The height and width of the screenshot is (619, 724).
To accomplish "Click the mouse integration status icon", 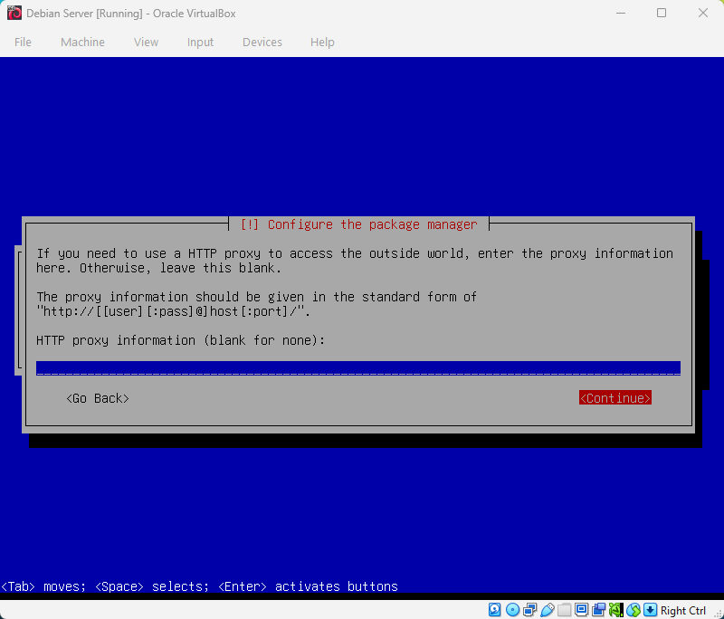I will 634,609.
